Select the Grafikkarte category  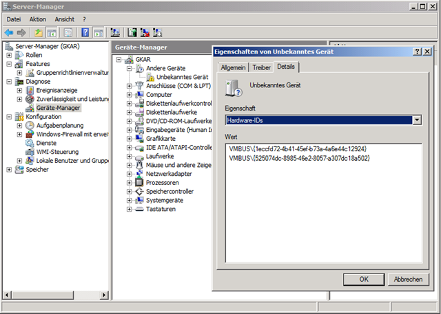(161, 139)
